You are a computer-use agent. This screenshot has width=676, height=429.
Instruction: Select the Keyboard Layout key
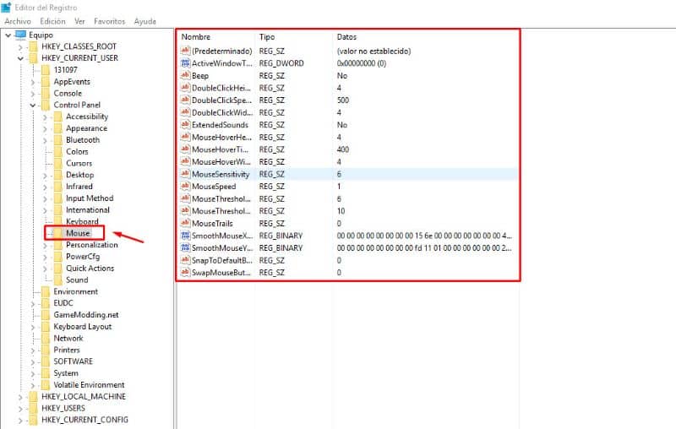click(x=83, y=326)
